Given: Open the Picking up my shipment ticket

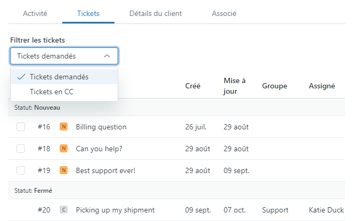Looking at the screenshot, I should click(x=115, y=210).
